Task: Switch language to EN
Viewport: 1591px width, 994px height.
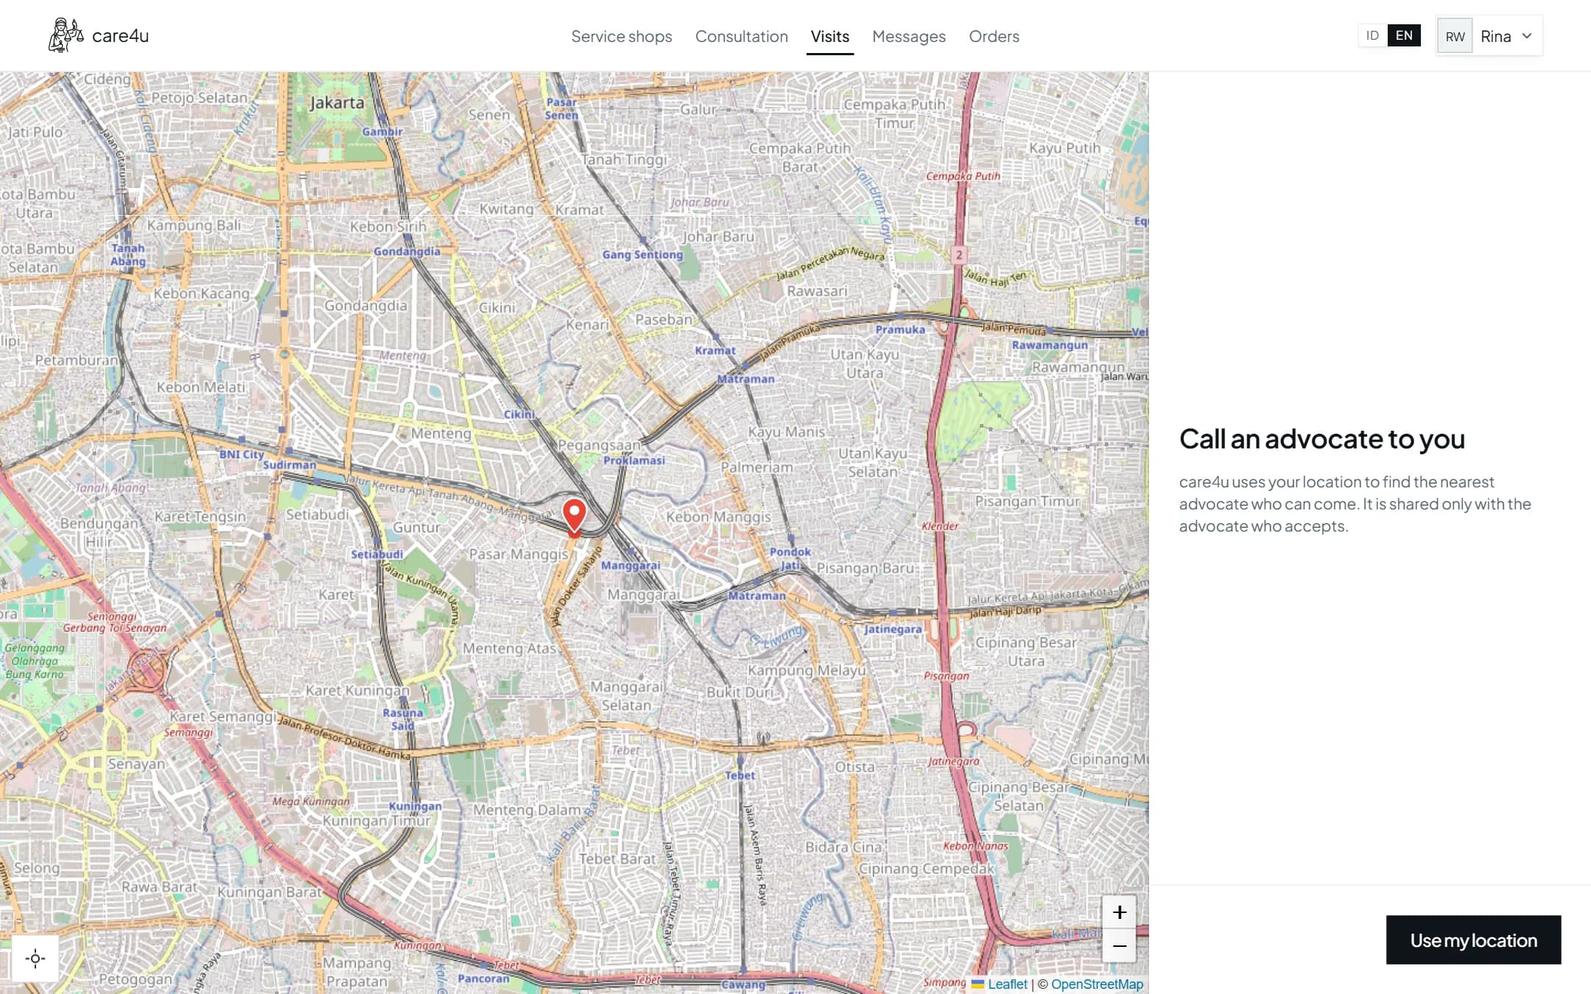Action: 1404,35
